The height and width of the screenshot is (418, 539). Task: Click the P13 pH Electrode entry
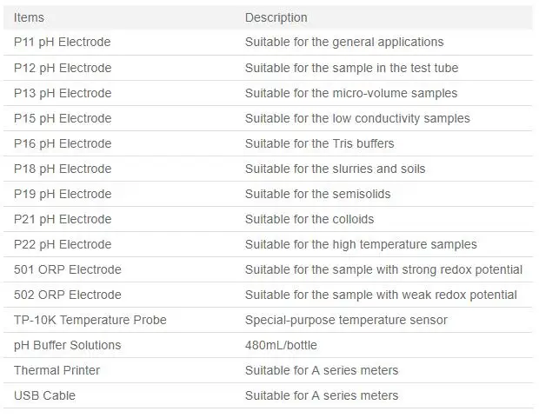[63, 93]
